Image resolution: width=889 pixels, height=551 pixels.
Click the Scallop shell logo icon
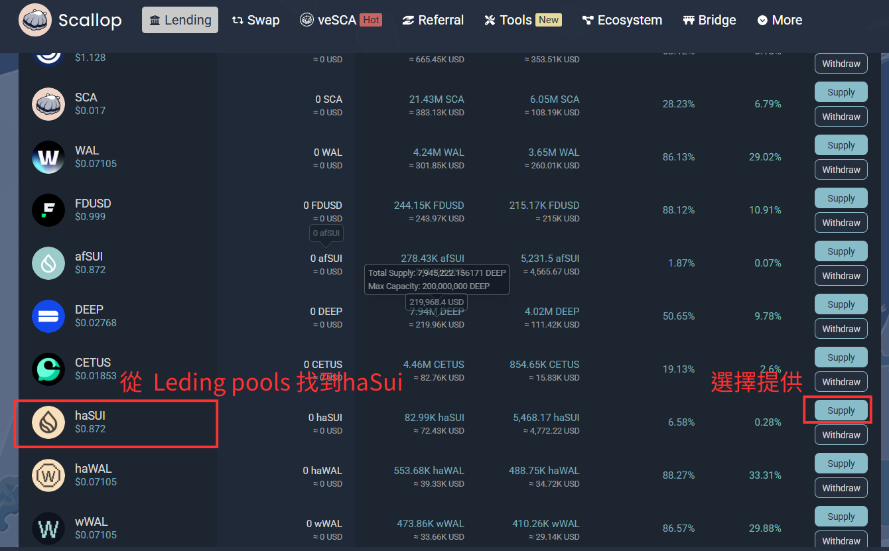(35, 20)
